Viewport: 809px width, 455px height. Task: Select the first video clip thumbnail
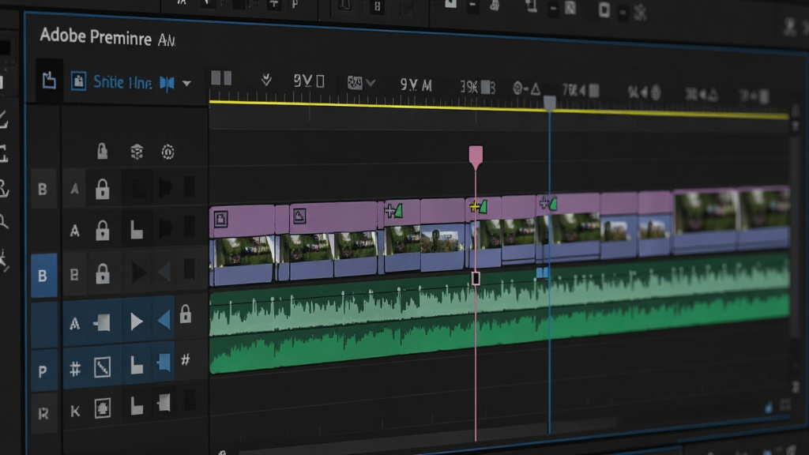[243, 251]
